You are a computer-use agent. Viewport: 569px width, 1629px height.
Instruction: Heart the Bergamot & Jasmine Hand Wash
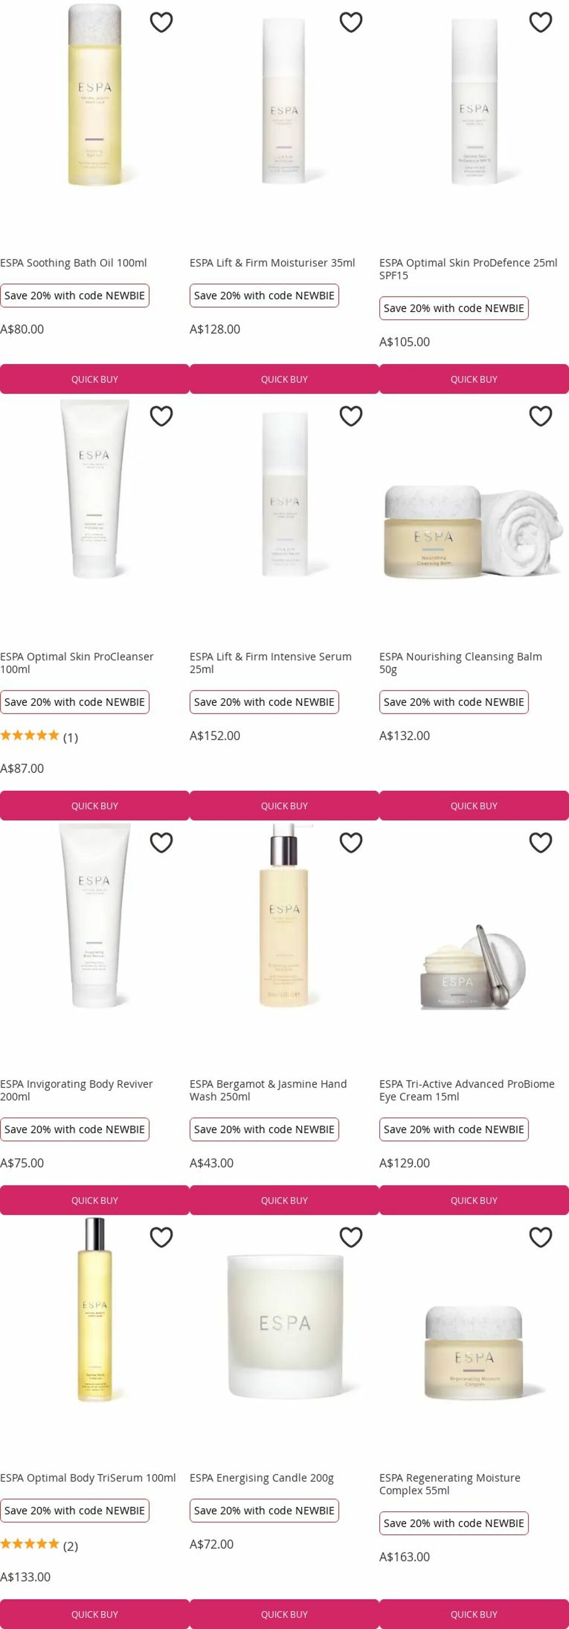tap(351, 843)
